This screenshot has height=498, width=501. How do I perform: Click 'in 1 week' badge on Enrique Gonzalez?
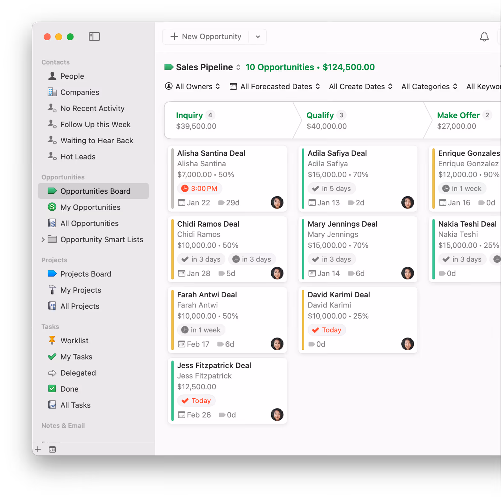(x=462, y=189)
